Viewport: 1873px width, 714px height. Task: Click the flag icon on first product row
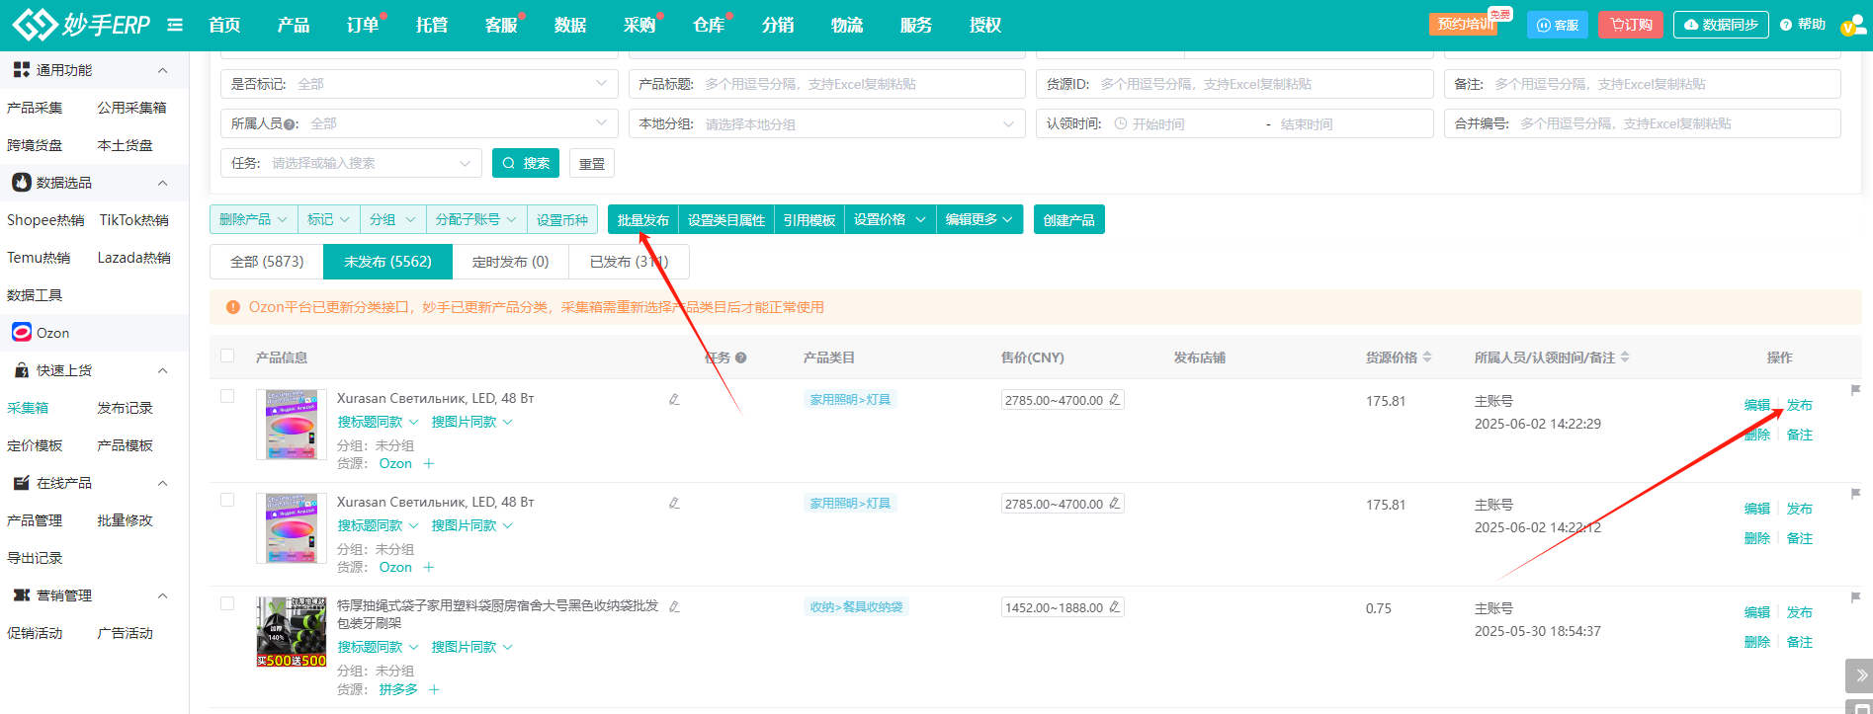(x=1855, y=390)
